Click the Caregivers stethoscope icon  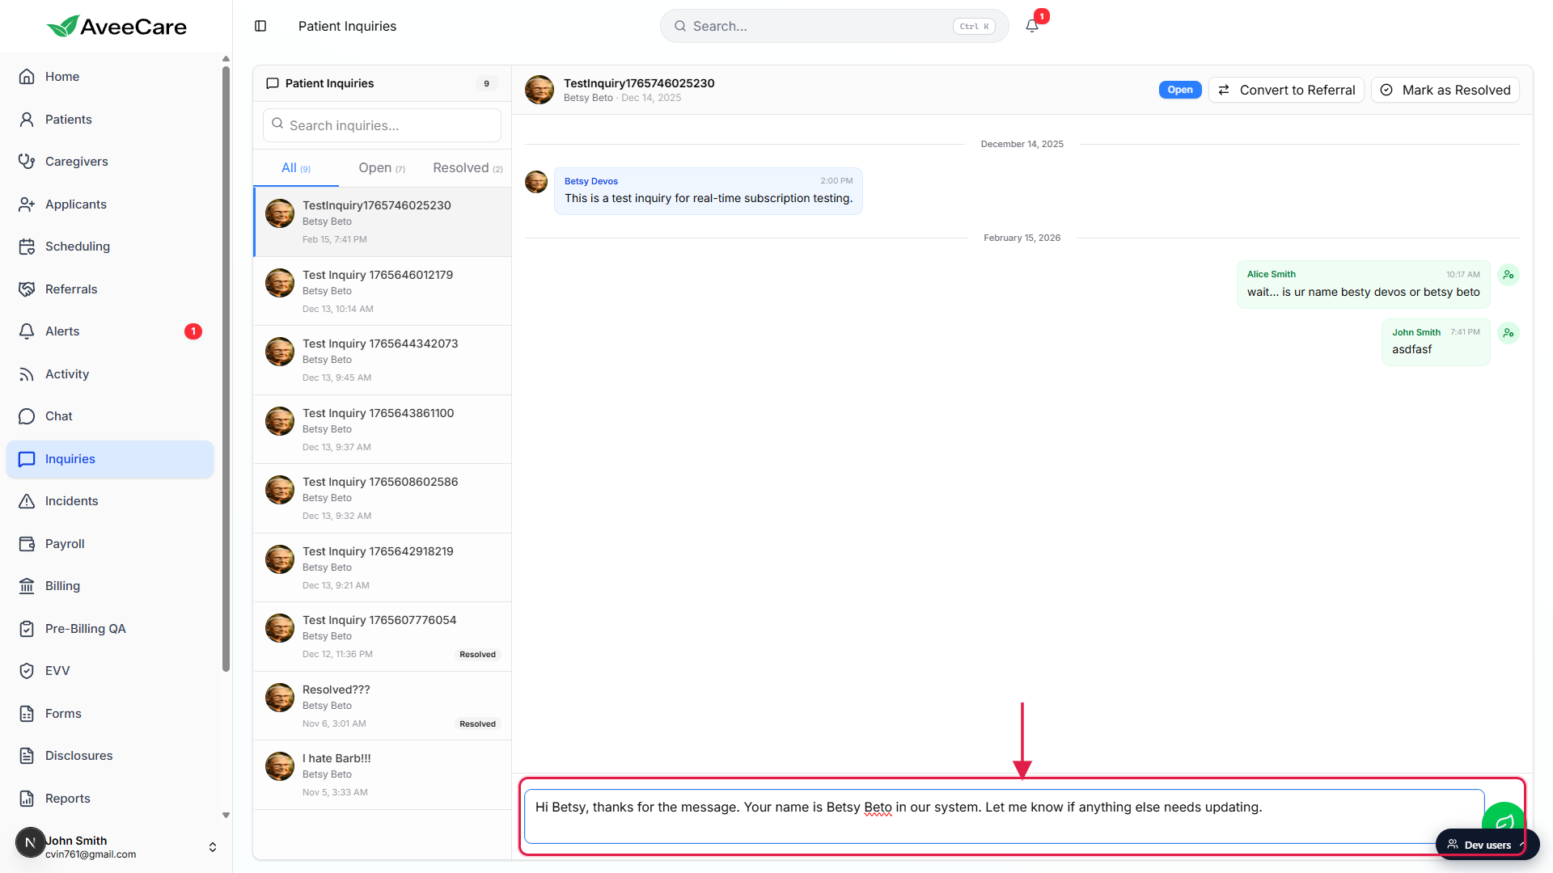[x=27, y=162]
